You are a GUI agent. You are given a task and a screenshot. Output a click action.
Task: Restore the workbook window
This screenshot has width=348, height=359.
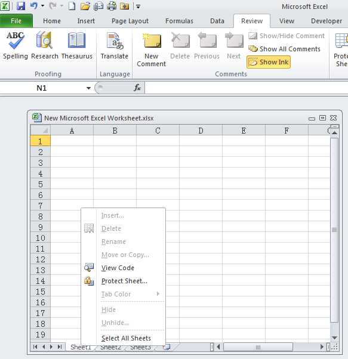322,117
